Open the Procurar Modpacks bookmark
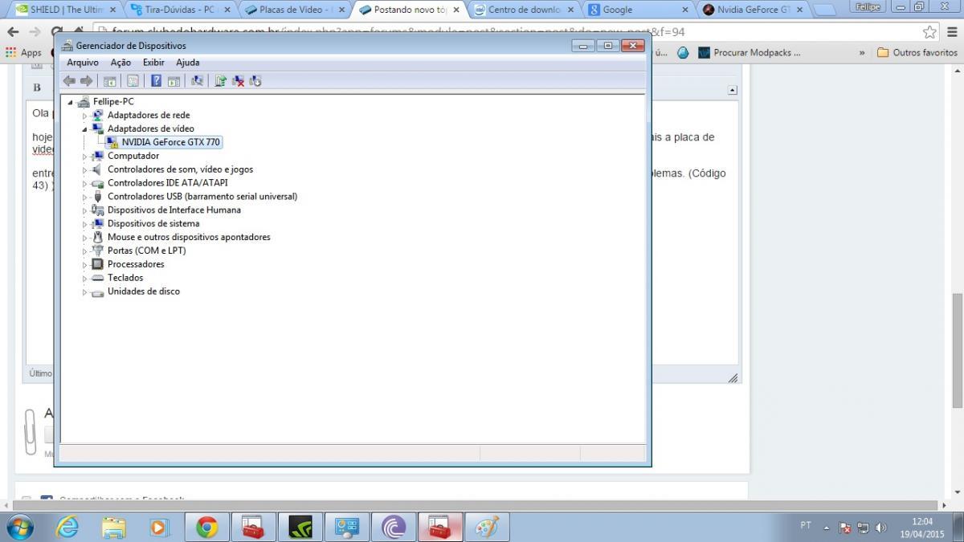Screen dimensions: 964x542 coord(749,52)
